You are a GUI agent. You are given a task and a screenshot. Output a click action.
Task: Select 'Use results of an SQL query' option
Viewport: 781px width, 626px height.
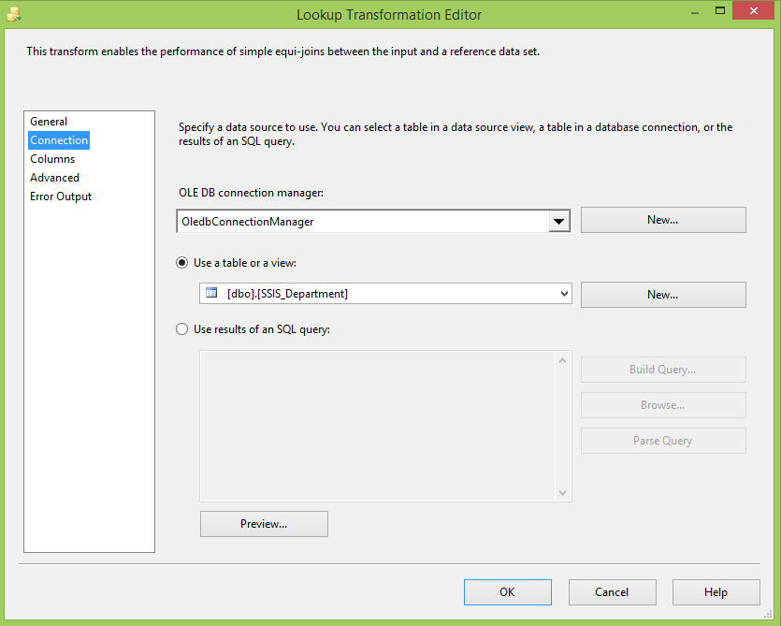[x=181, y=329]
